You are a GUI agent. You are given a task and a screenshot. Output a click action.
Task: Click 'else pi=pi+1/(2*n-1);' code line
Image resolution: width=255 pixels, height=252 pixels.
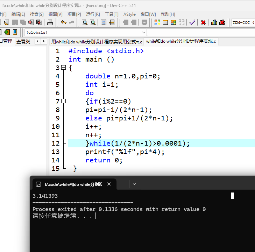coord(129,118)
